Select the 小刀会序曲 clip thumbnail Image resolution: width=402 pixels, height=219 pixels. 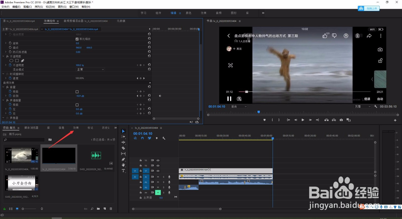coord(22,183)
